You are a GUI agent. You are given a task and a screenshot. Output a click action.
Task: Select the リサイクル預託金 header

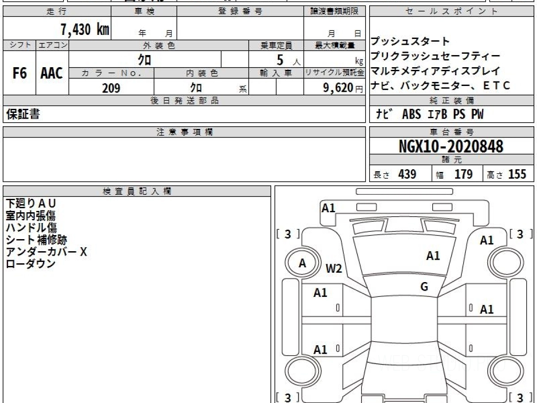point(334,73)
